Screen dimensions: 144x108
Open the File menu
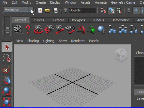coord(5,2)
